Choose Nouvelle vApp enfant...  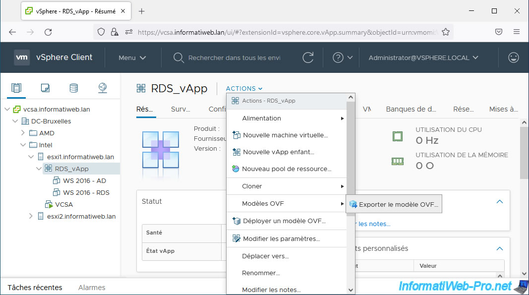[287, 152]
